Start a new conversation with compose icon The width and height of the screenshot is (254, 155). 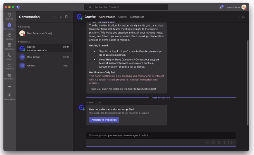[67, 17]
